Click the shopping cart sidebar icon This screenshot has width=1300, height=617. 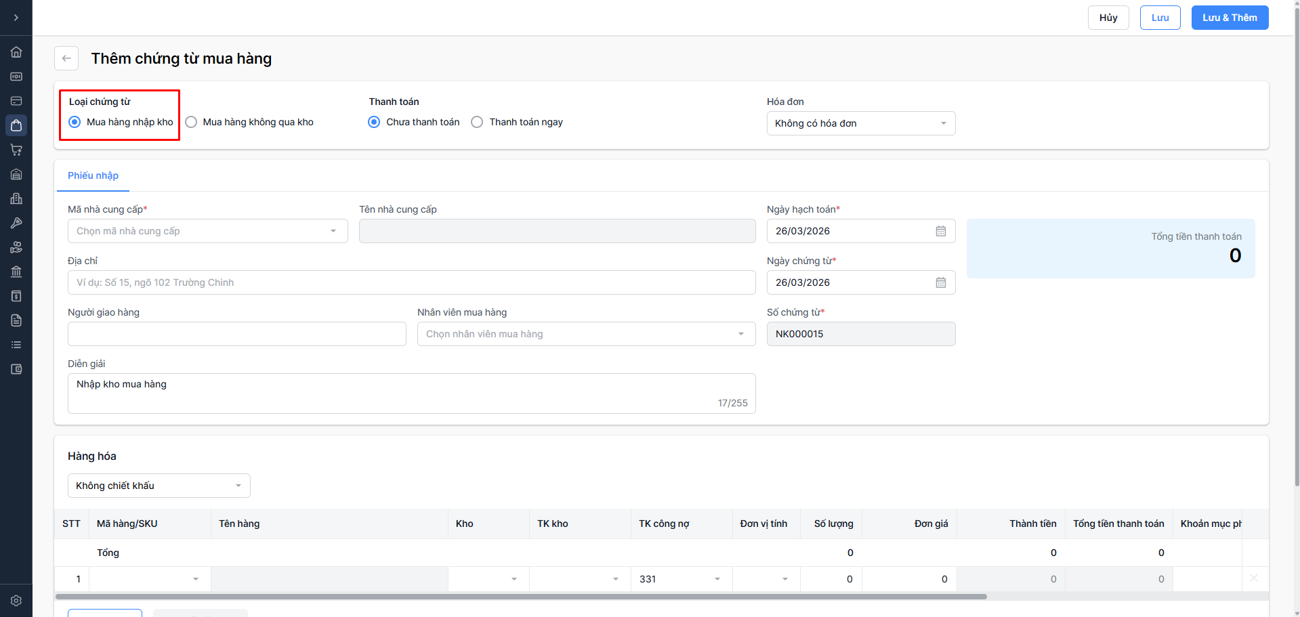pos(16,150)
